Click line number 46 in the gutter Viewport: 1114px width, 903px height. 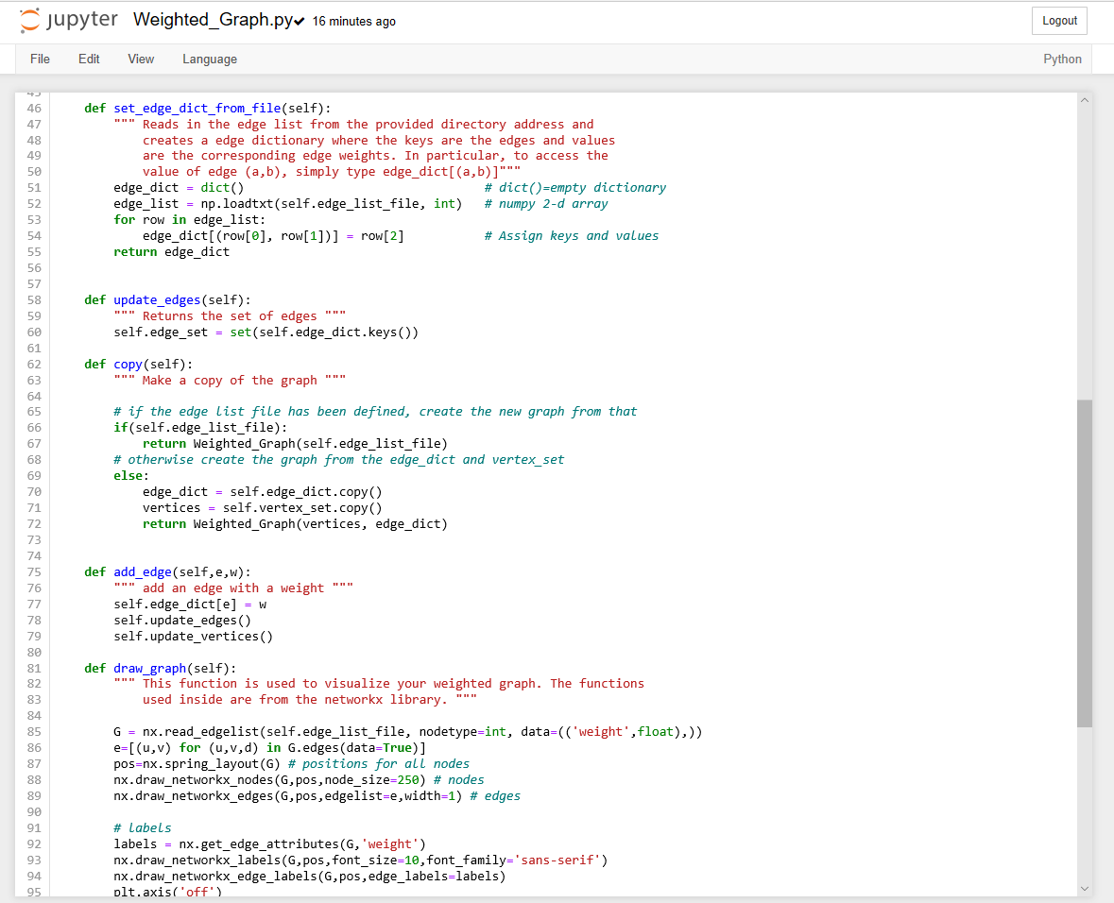point(34,108)
